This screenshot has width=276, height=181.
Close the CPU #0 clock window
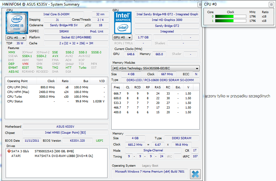tap(271, 4)
